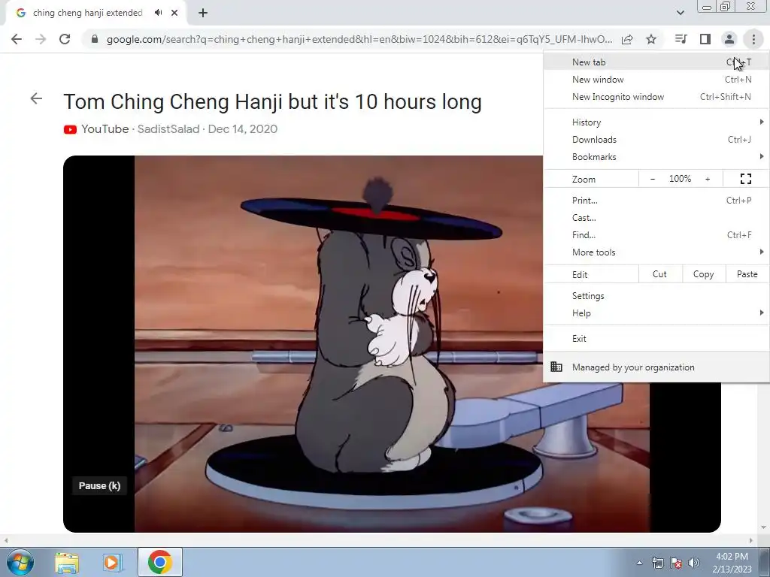
Task: Click the Chrome taskbar icon
Action: 160,562
